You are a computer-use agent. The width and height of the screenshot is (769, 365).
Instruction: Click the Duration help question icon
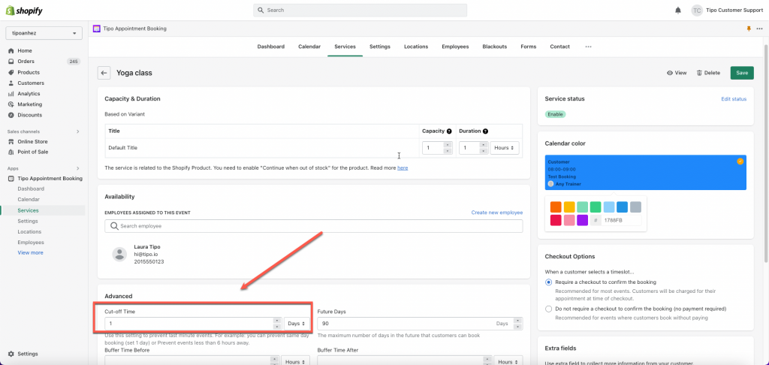point(485,131)
